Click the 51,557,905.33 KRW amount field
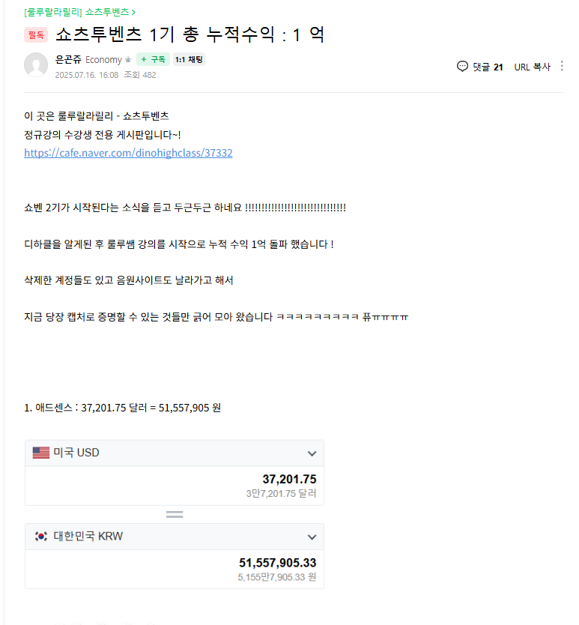The width and height of the screenshot is (579, 625). pyautogui.click(x=175, y=570)
